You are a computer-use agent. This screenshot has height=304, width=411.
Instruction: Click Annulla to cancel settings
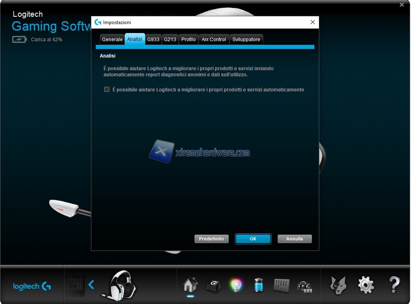click(294, 239)
